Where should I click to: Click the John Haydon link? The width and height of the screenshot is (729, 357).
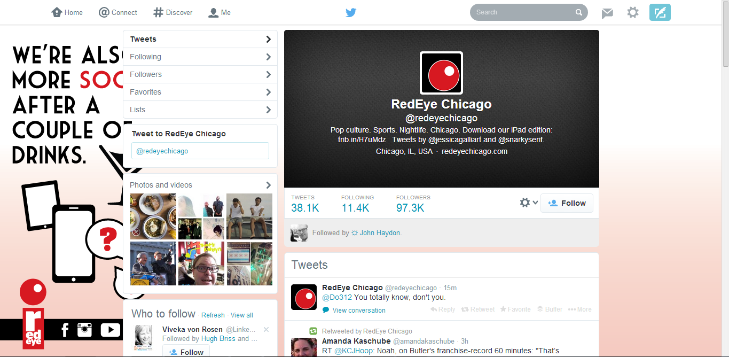point(380,232)
